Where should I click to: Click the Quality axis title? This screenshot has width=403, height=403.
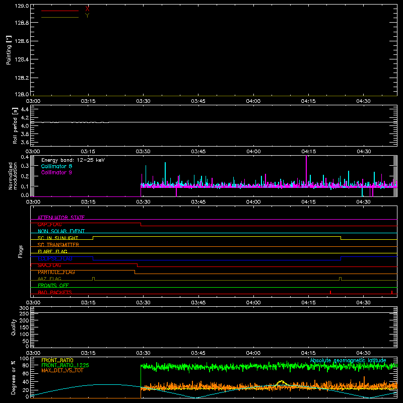point(14,327)
